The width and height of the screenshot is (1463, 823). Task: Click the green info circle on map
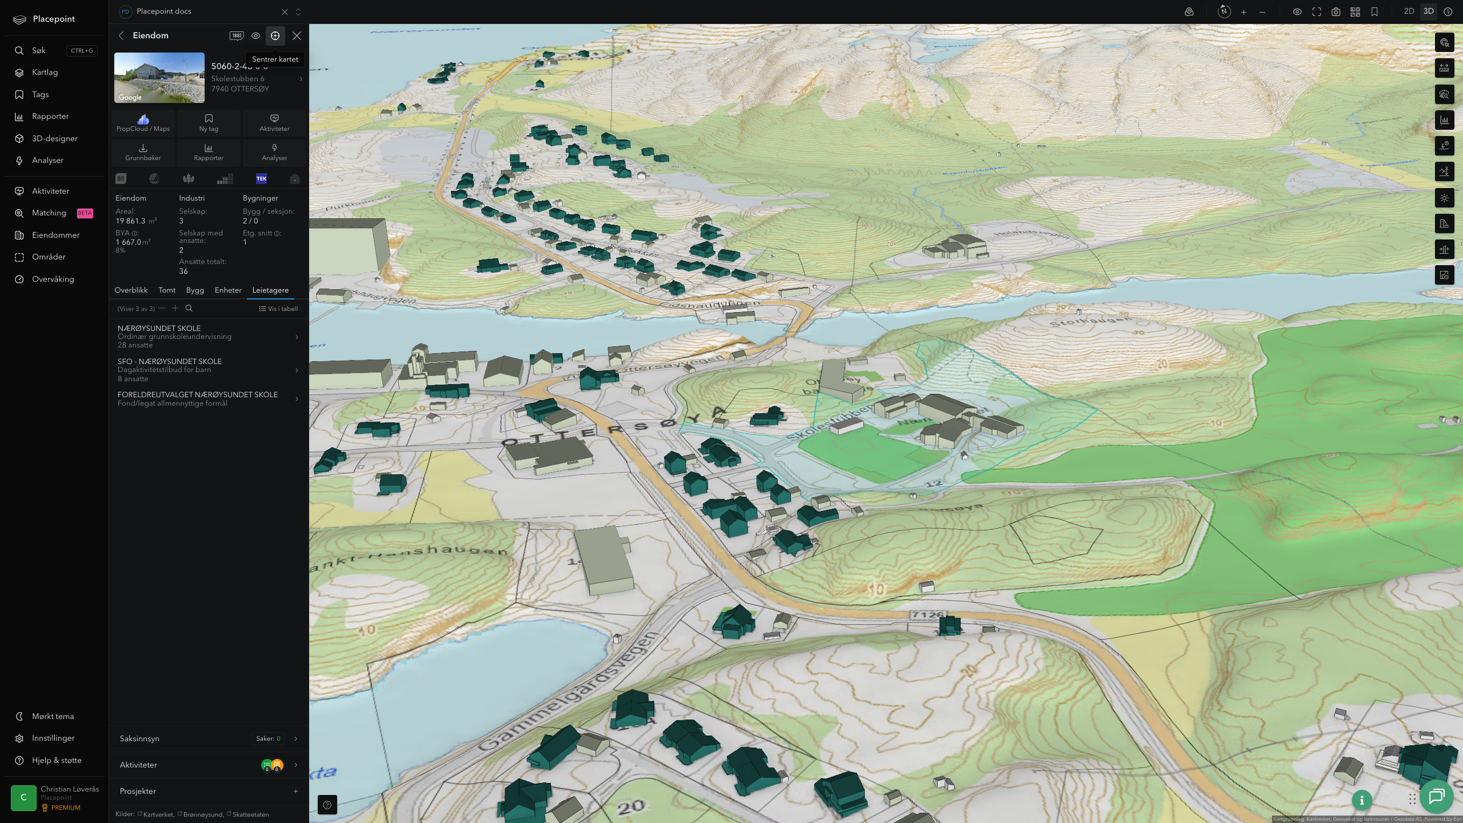1362,800
